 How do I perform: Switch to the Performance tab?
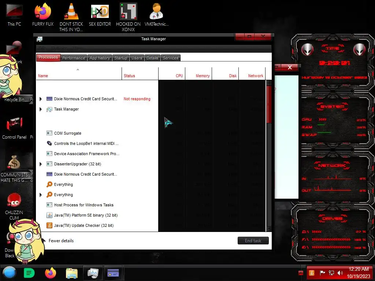click(73, 58)
